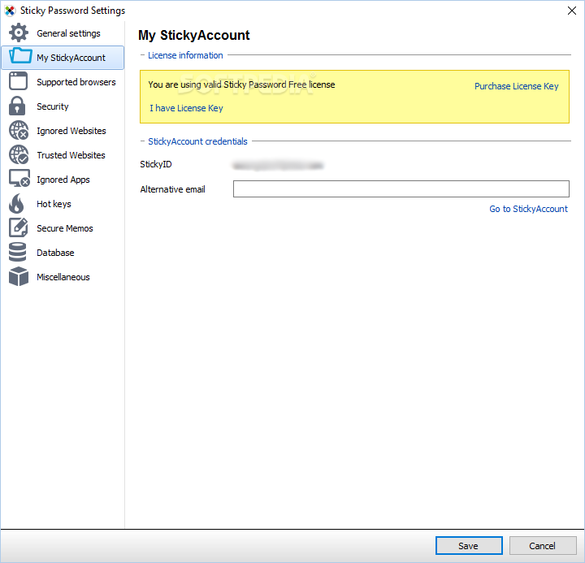Click the License information section header

(185, 55)
